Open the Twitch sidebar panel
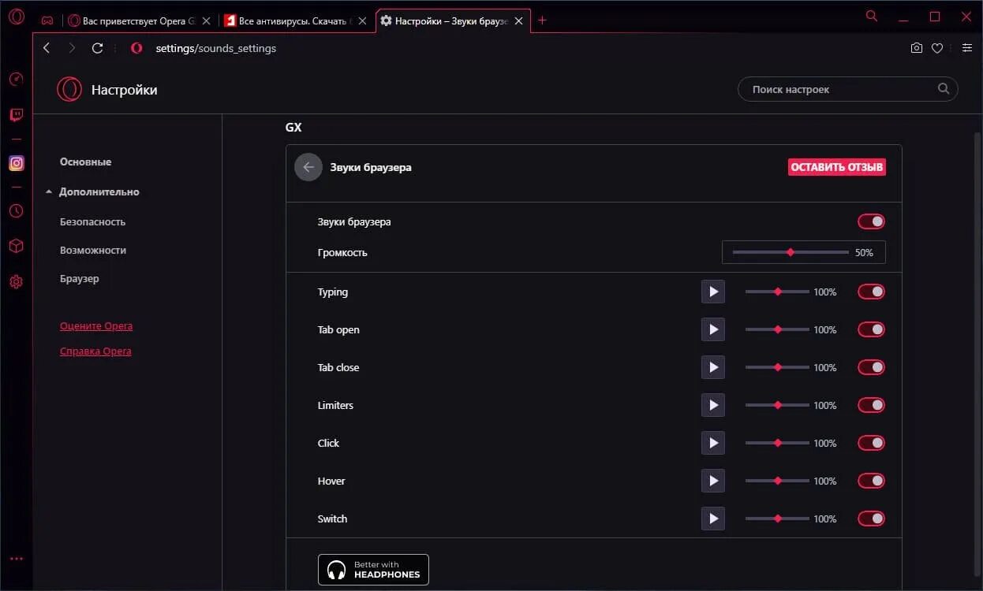 pos(16,115)
